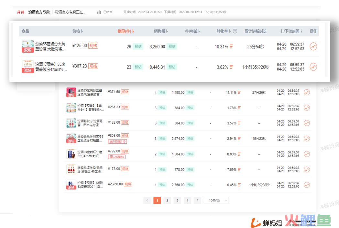Click conversion detail icon beside 11.11%
Viewport: 339px width, 228px height.
pos(239,92)
